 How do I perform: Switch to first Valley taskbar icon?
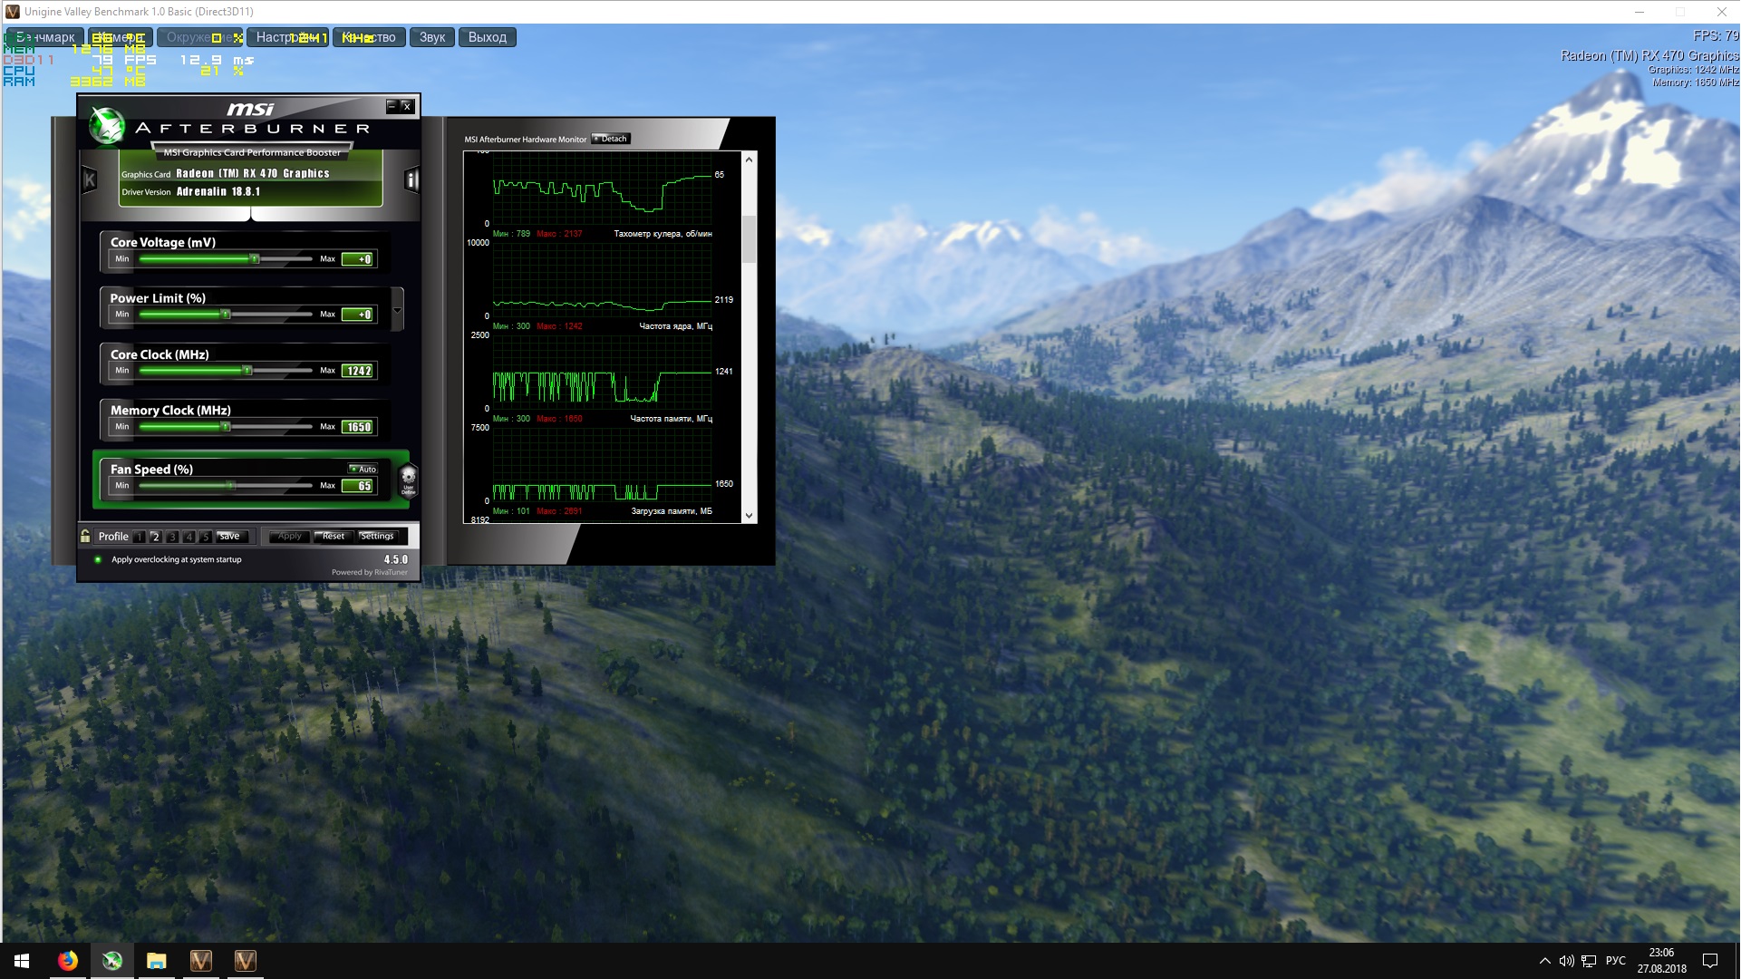pos(201,961)
